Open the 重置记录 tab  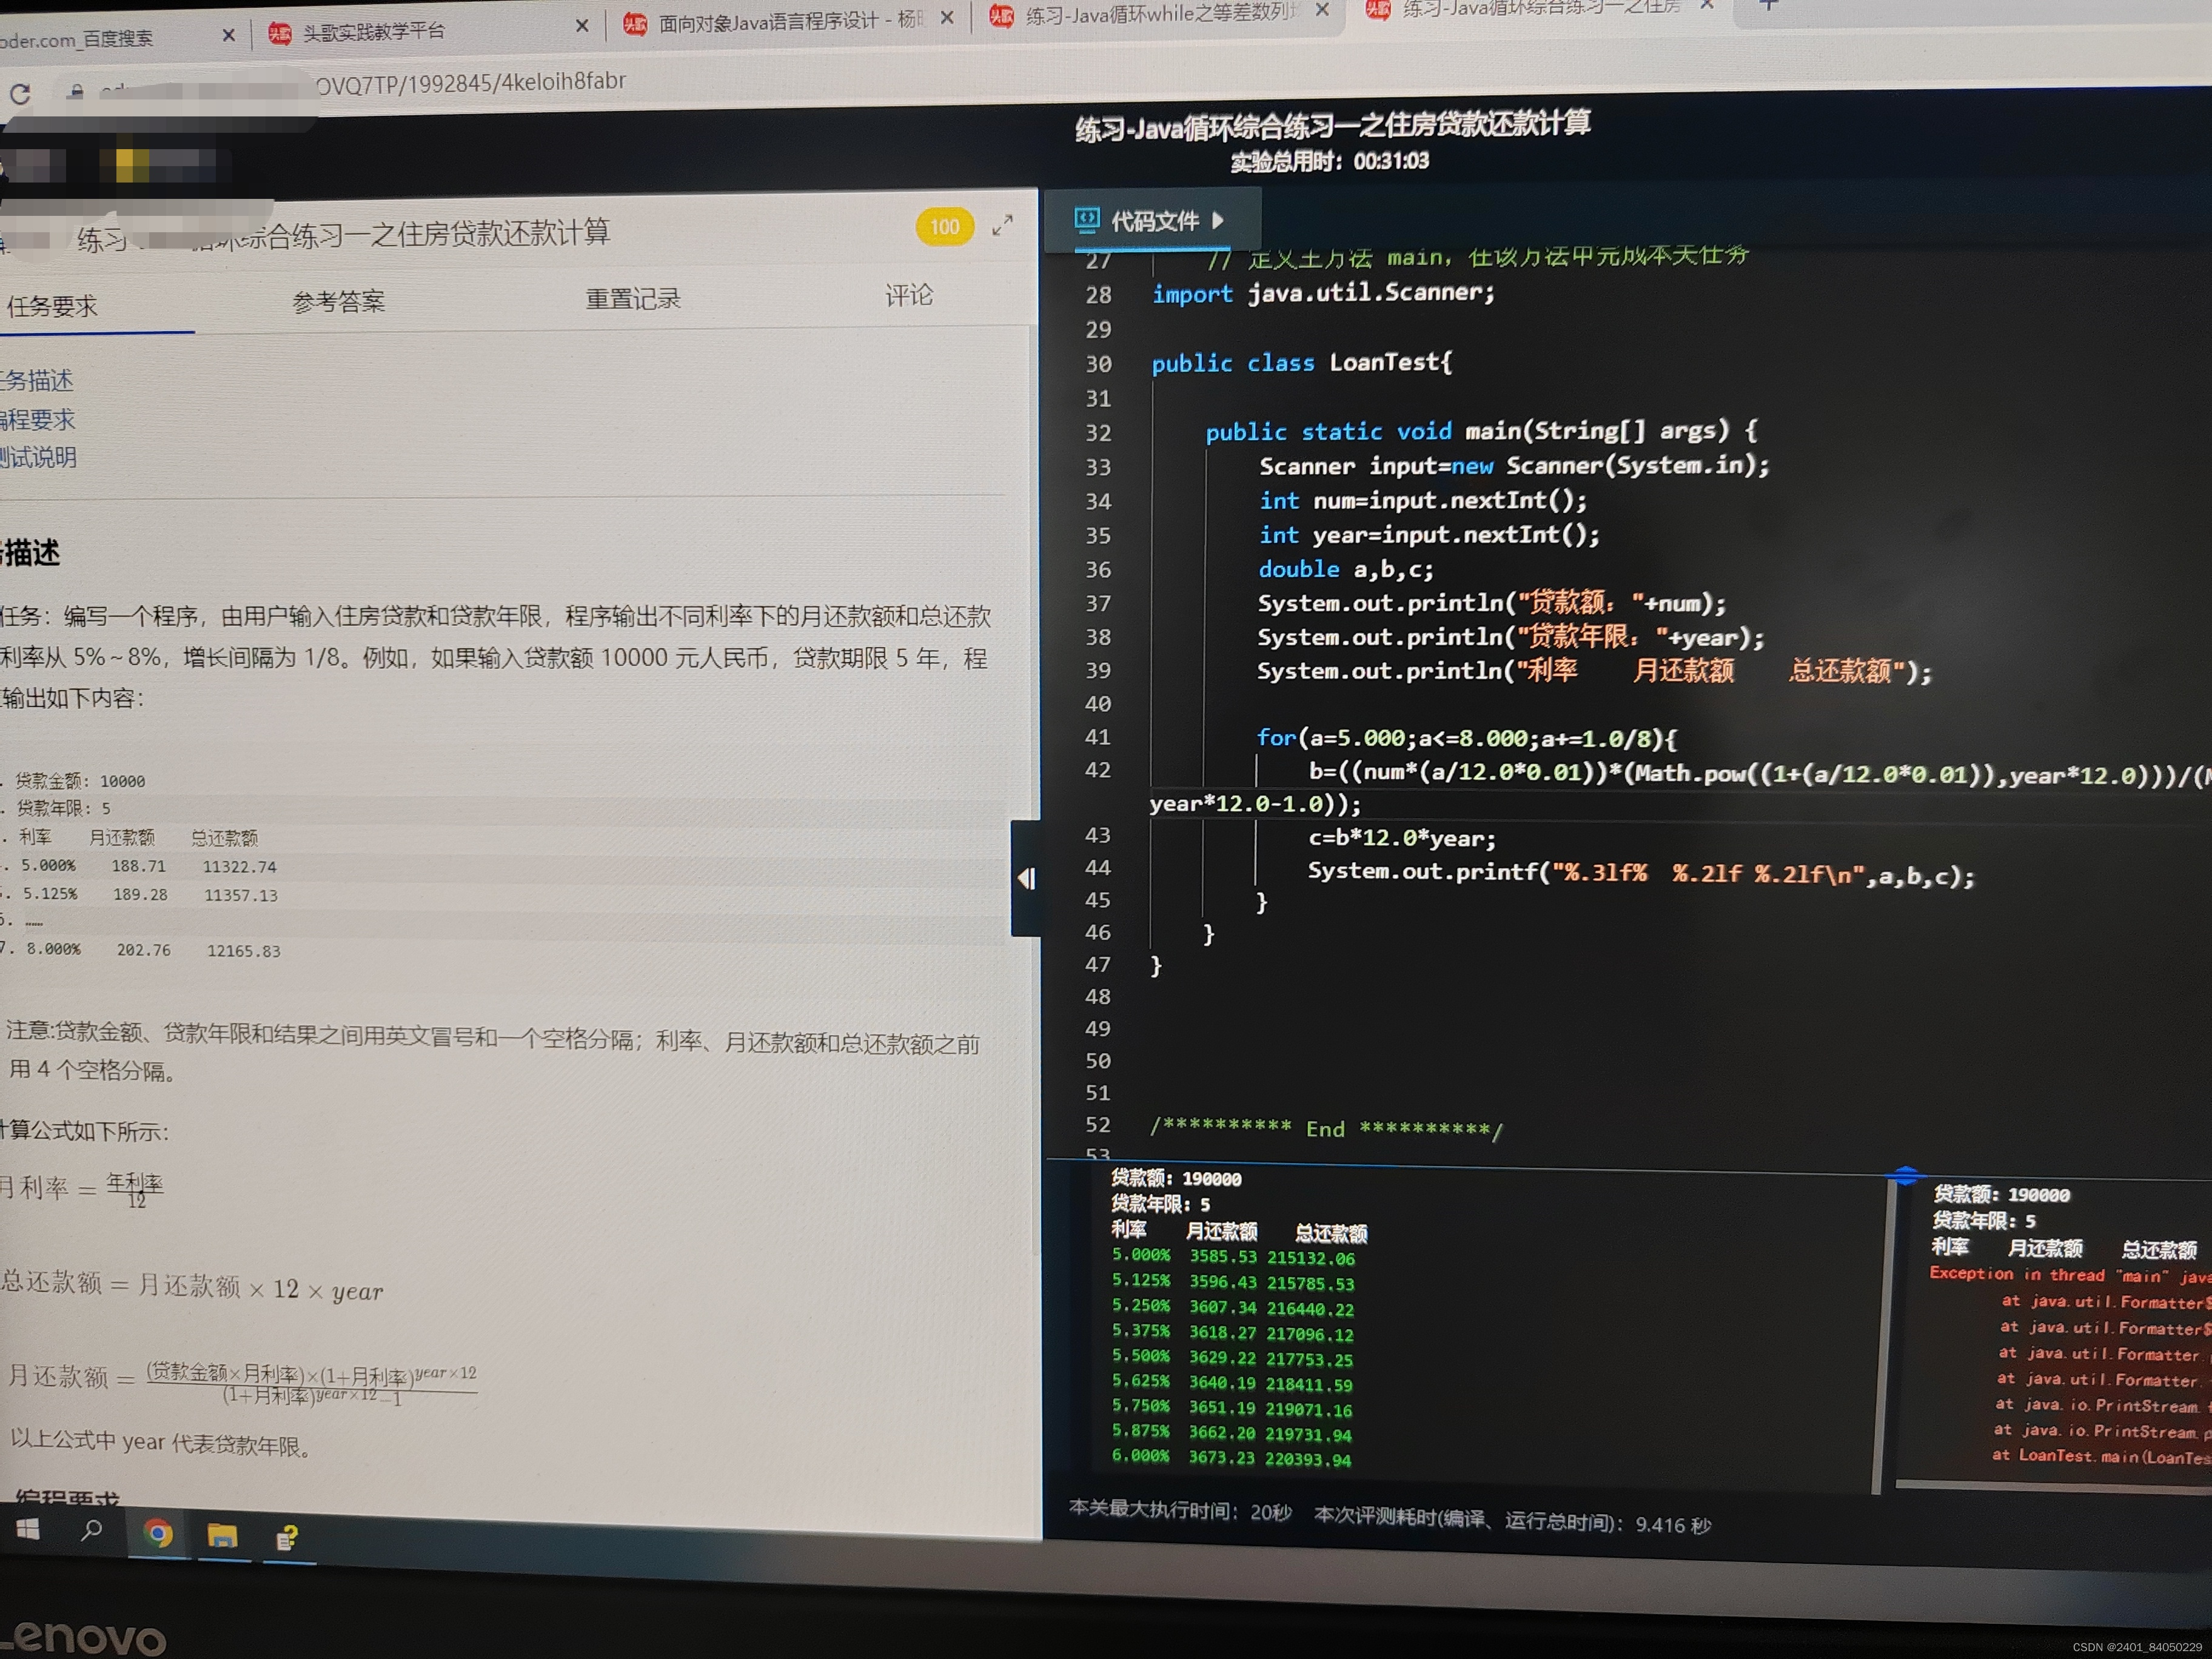pos(632,298)
